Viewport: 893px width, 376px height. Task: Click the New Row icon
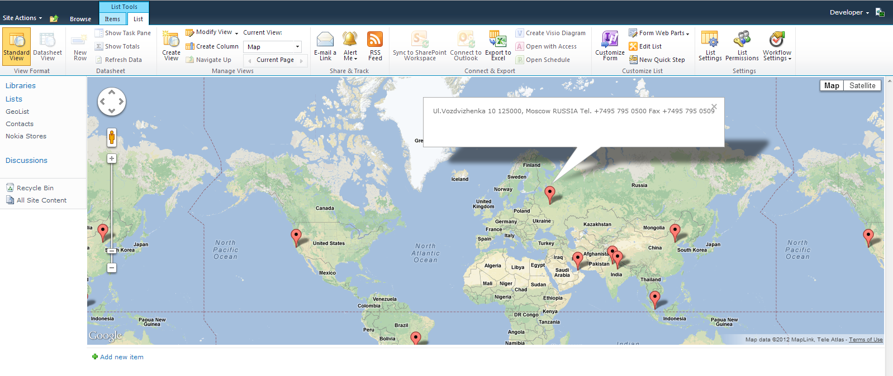tap(80, 46)
